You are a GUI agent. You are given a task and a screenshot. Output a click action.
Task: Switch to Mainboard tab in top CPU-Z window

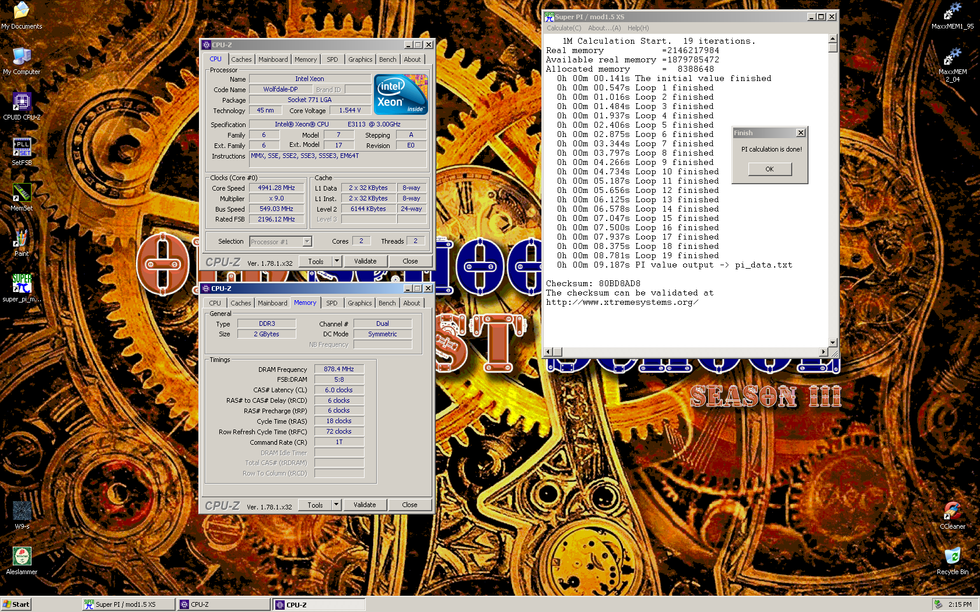(273, 59)
